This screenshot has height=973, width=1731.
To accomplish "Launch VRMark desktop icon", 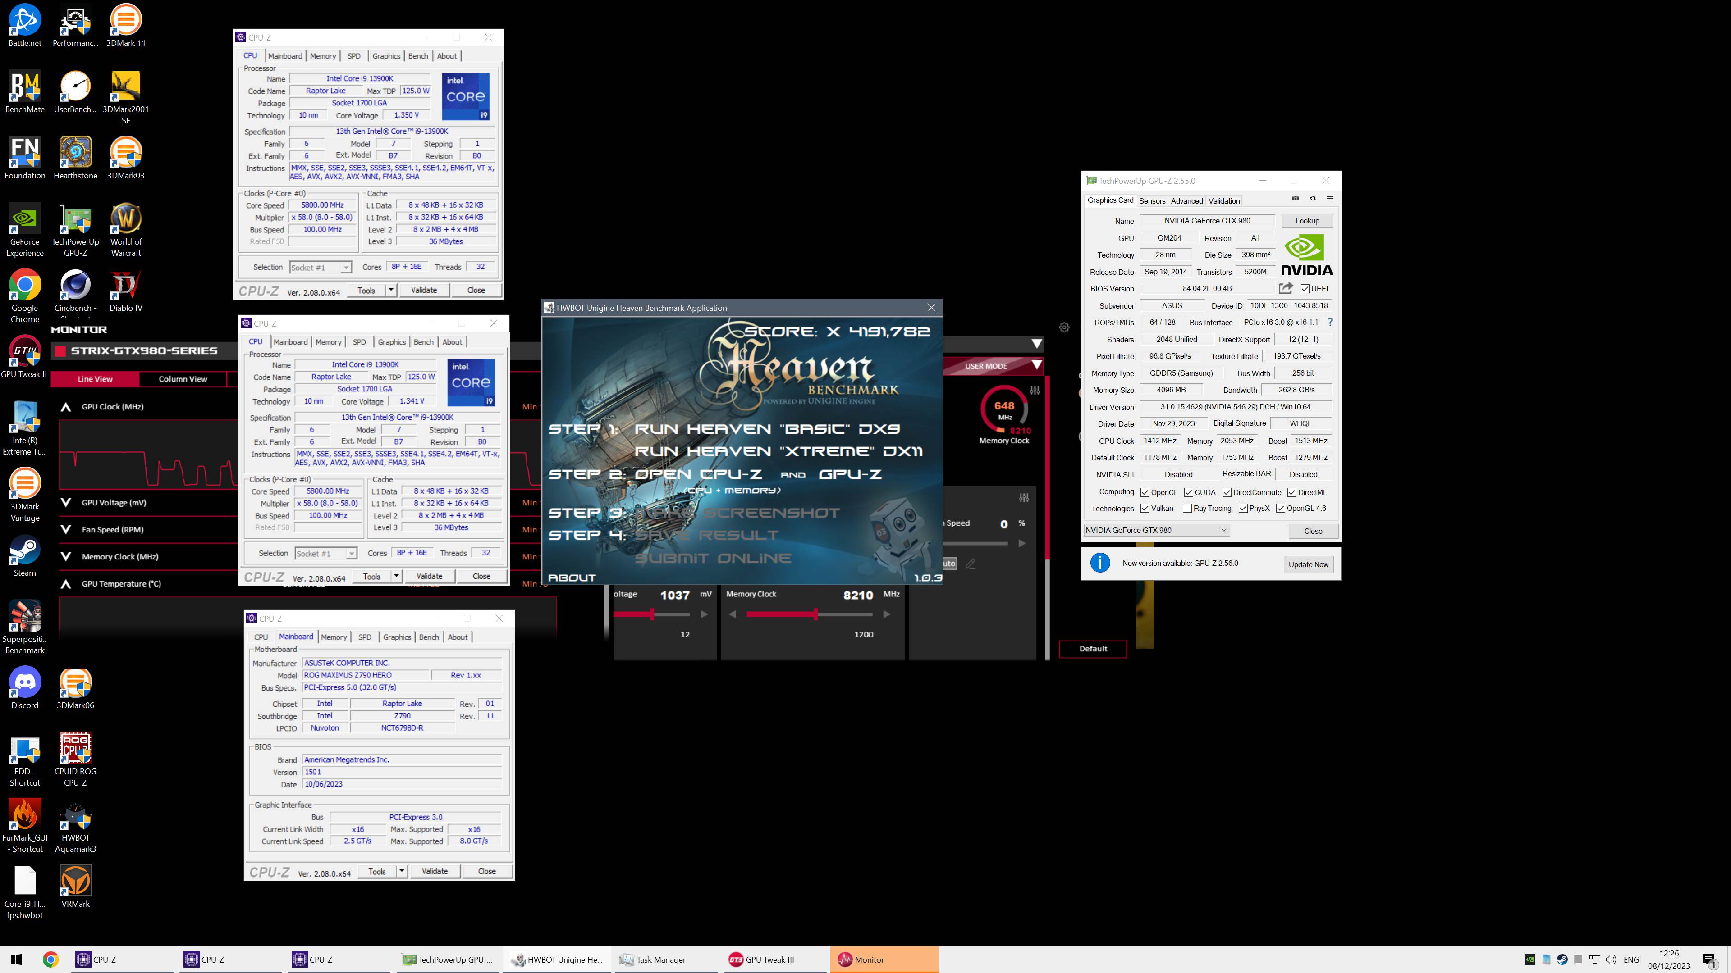I will pyautogui.click(x=75, y=887).
